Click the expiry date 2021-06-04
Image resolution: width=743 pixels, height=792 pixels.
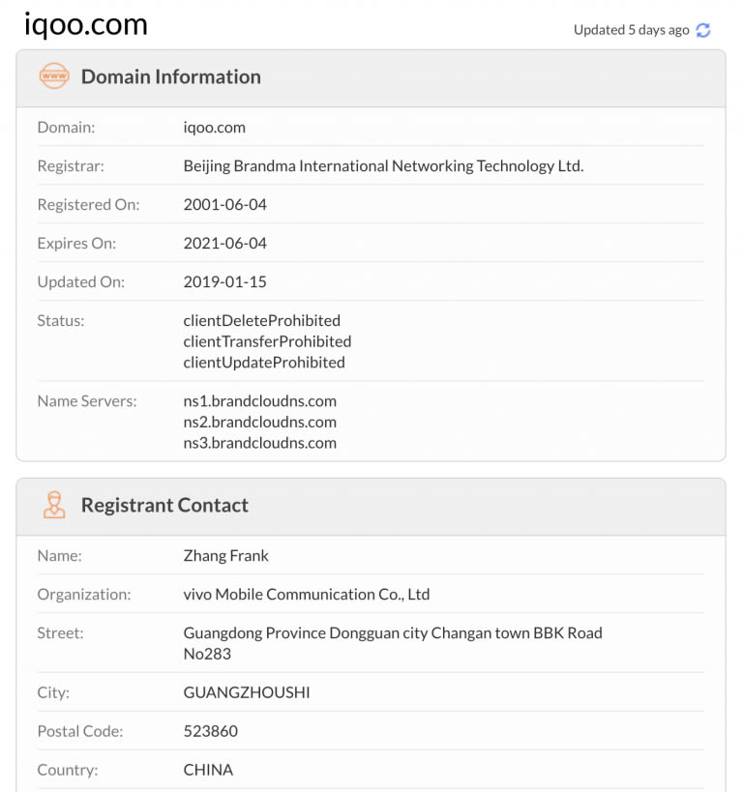point(224,243)
